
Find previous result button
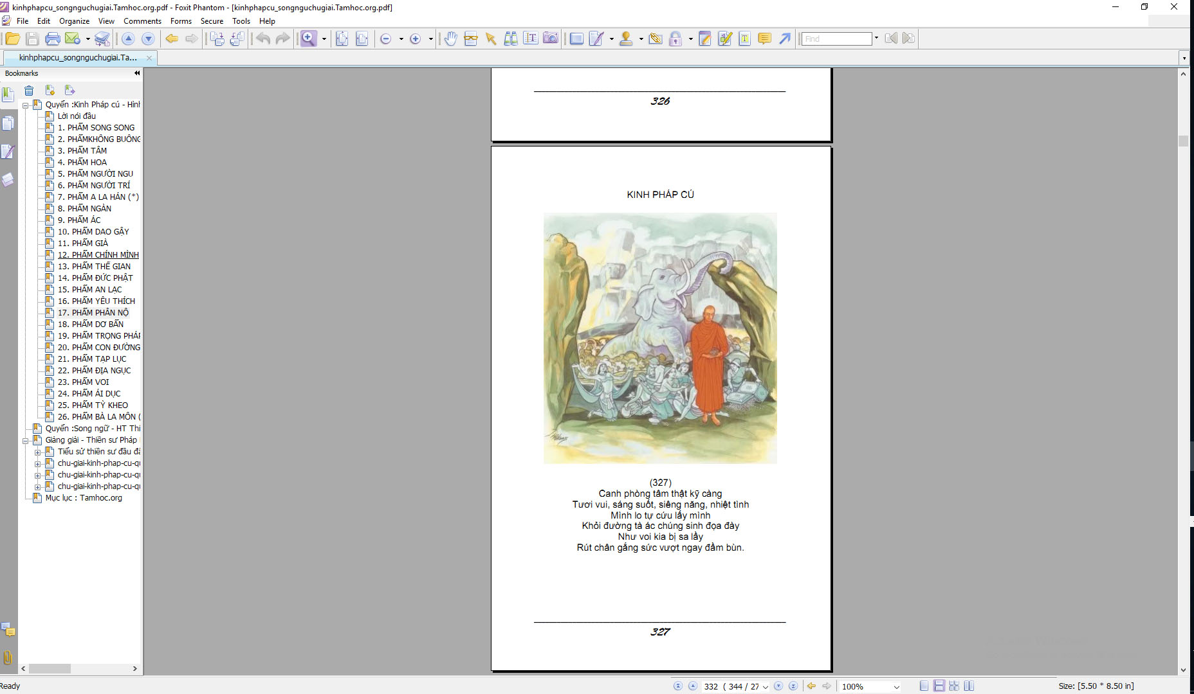coord(891,39)
